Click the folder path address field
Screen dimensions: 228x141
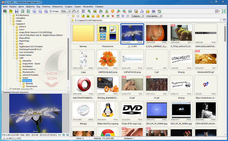click(x=146, y=20)
